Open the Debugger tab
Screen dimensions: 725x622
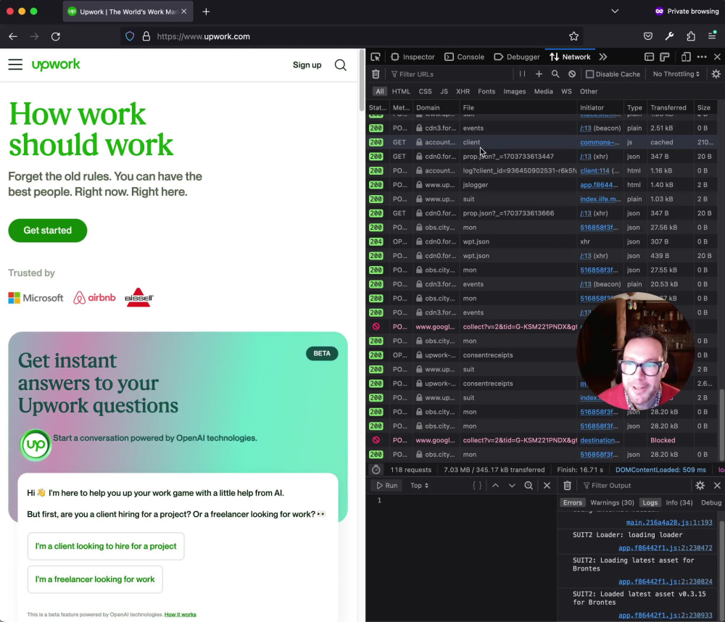(x=517, y=57)
